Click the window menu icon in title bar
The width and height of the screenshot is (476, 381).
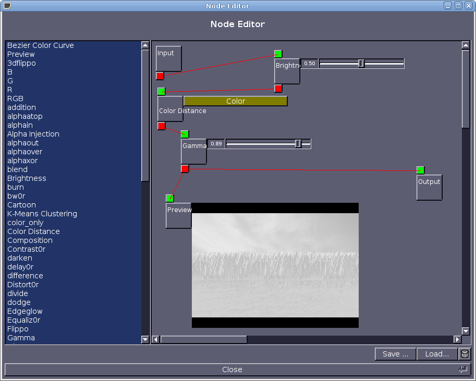click(x=7, y=6)
